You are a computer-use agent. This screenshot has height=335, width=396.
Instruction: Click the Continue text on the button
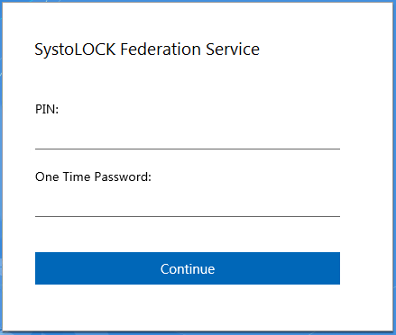pos(188,268)
